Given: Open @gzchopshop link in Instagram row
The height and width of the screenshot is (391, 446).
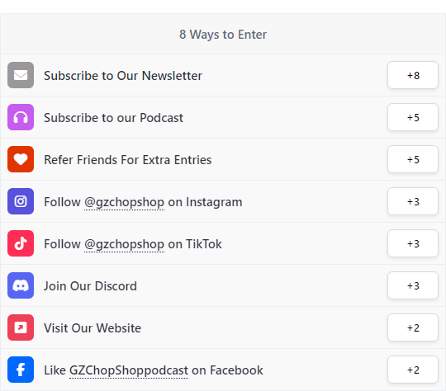Looking at the screenshot, I should coord(124,202).
